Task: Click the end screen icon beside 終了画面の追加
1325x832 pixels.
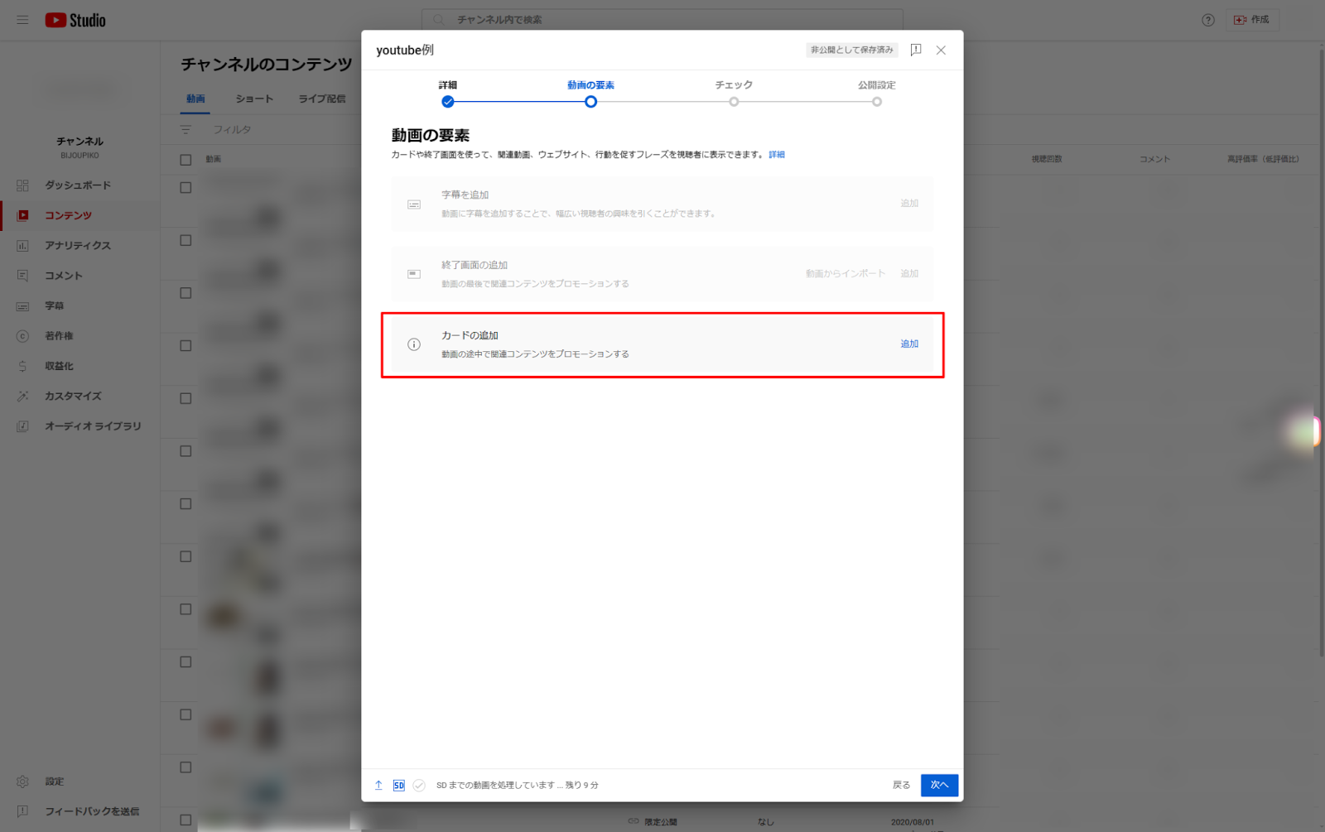Action: point(414,274)
